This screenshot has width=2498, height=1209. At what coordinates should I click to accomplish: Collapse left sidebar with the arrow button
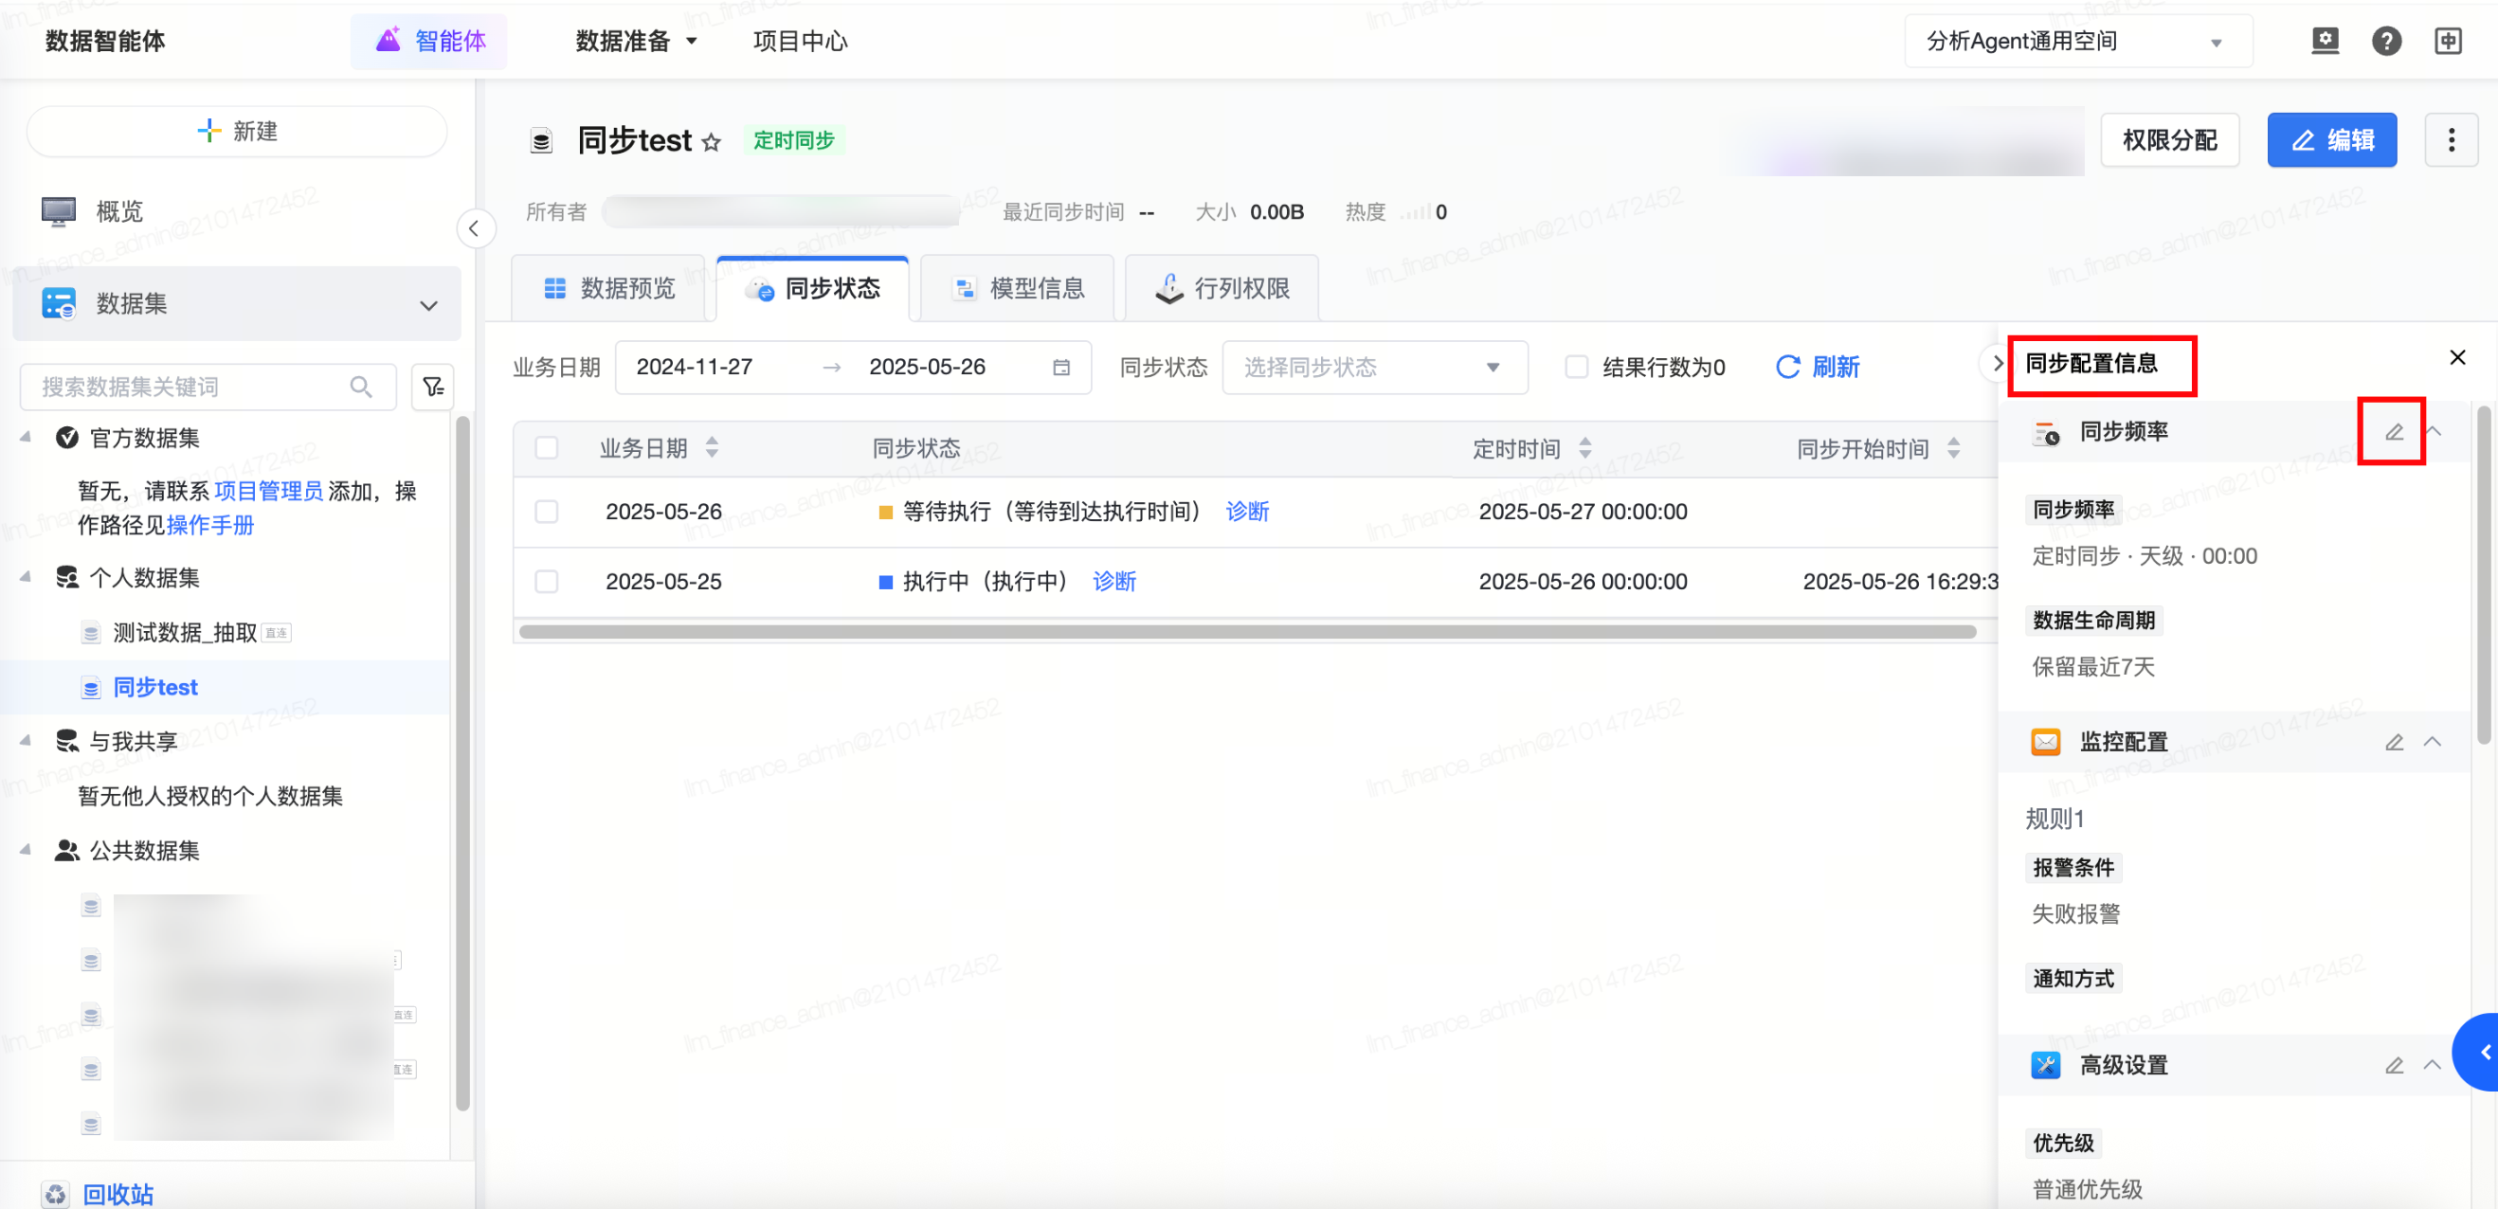click(x=474, y=228)
